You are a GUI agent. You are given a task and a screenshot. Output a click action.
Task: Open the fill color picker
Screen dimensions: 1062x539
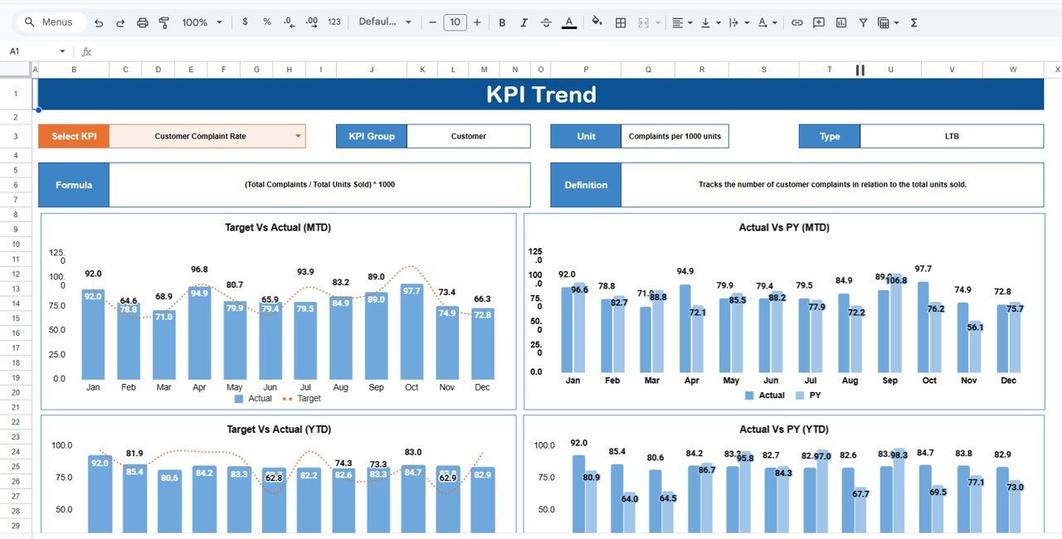597,22
